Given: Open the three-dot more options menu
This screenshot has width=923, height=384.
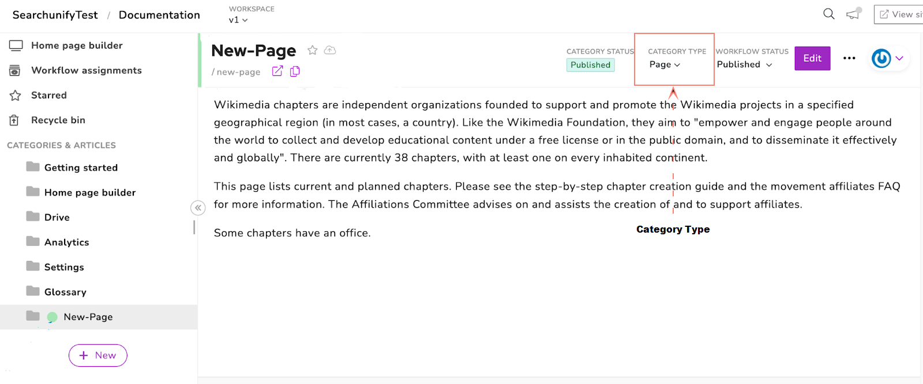Looking at the screenshot, I should tap(849, 58).
